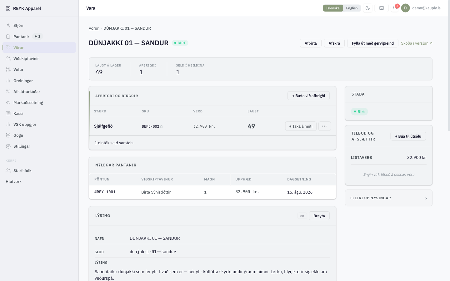The height and width of the screenshot is (281, 450).
Task: Click Taka á móti button
Action: [x=301, y=126]
